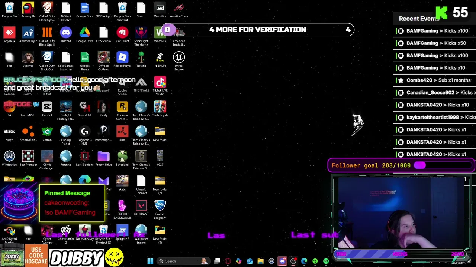The image size is (476, 267).
Task: Select the Carton desktop icon
Action: click(47, 134)
